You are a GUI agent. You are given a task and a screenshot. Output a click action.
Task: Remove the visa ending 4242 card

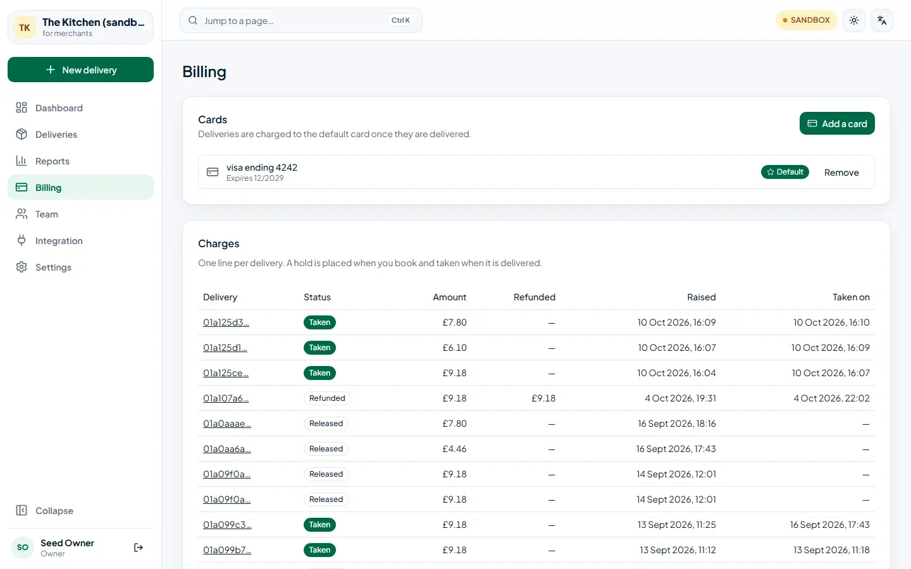tap(841, 172)
